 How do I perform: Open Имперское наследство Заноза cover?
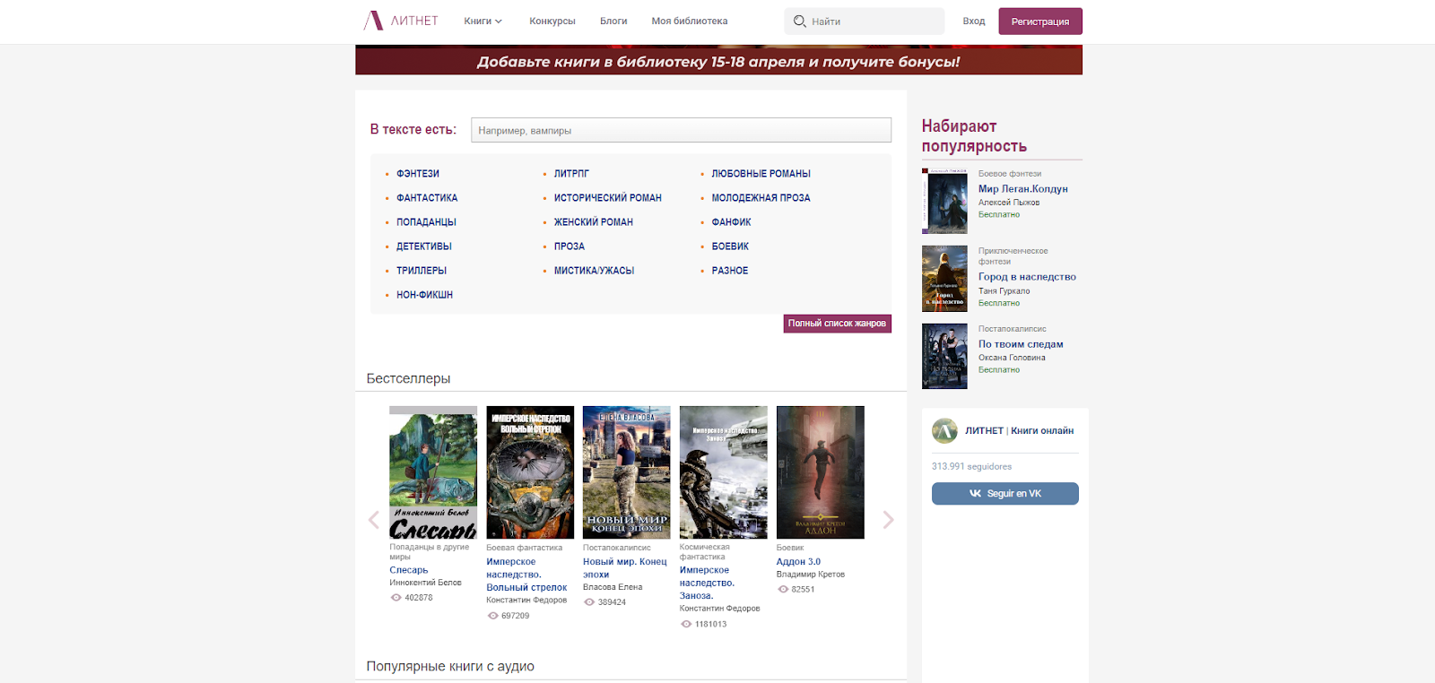coord(724,472)
